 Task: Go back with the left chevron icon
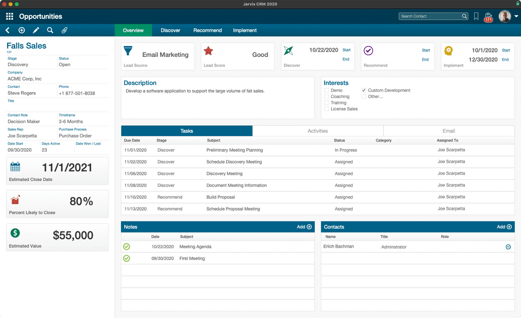pyautogui.click(x=7, y=30)
